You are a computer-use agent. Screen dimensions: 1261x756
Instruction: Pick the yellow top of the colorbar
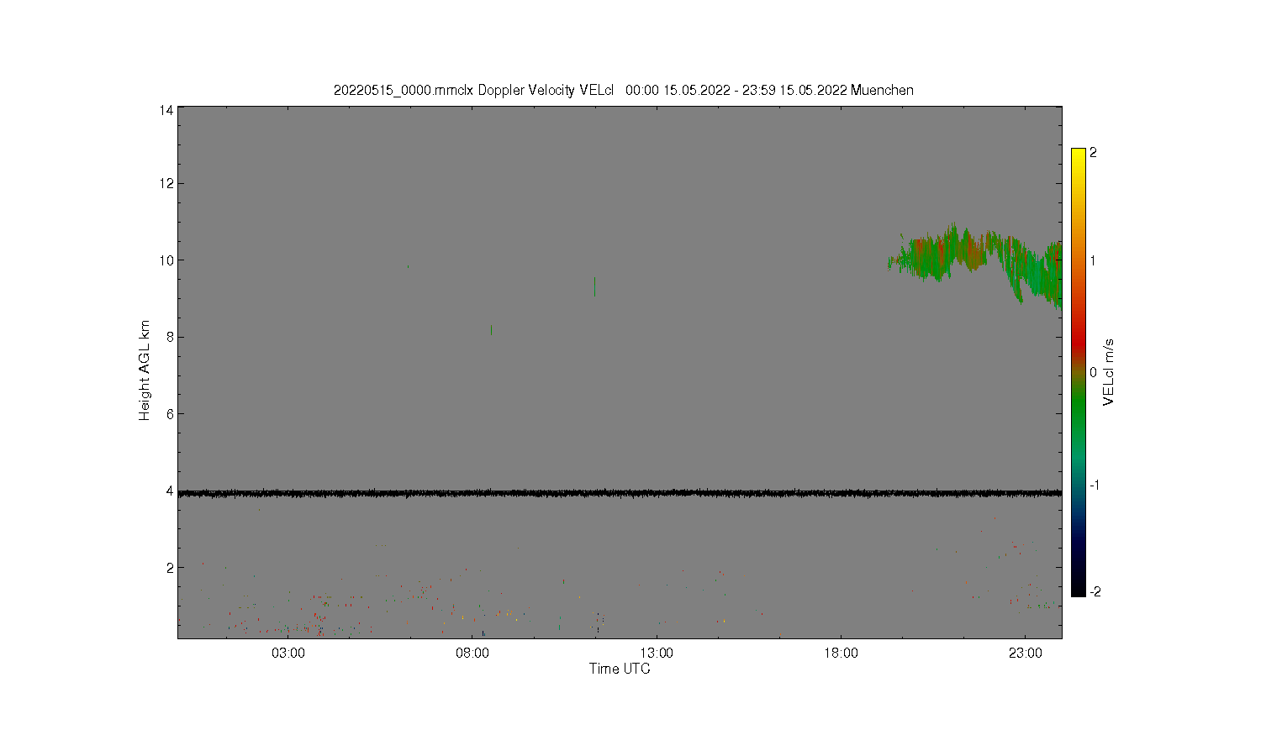(x=1079, y=160)
